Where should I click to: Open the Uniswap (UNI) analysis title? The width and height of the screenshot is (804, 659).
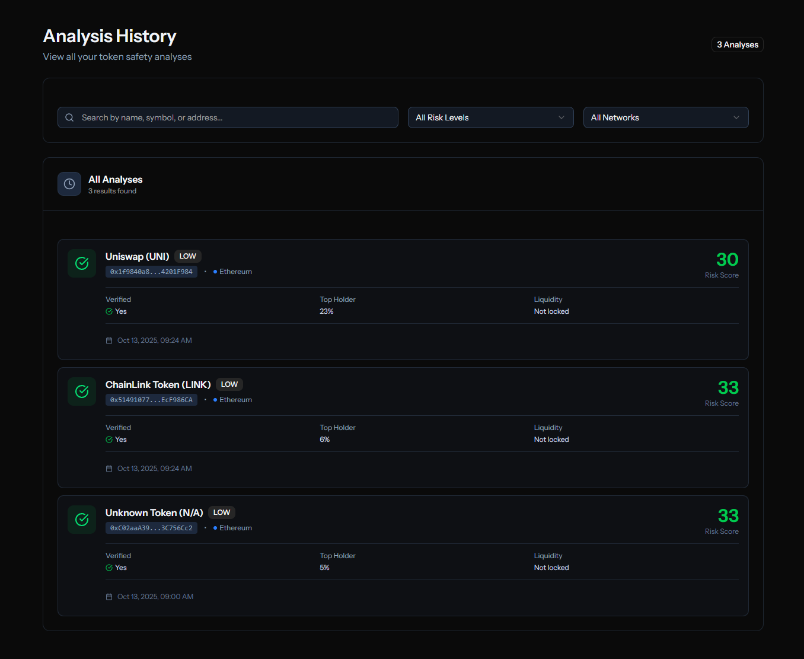coord(137,256)
